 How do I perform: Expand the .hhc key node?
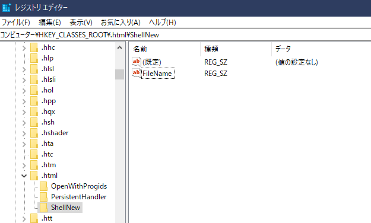[24, 48]
